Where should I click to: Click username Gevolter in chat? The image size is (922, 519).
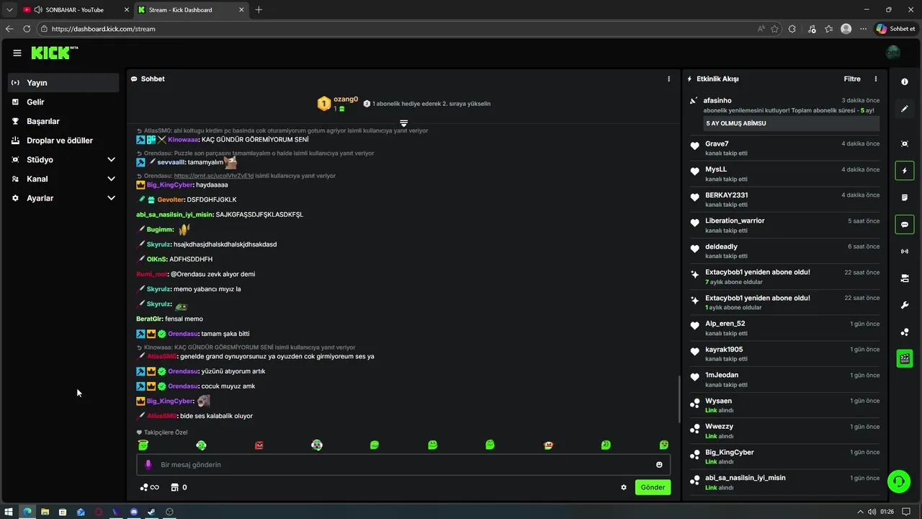click(x=171, y=200)
